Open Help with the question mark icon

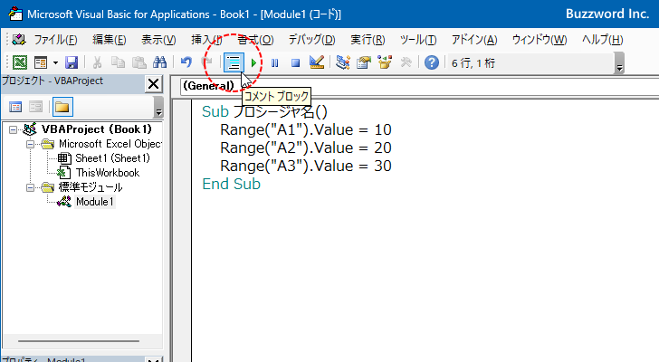point(432,62)
